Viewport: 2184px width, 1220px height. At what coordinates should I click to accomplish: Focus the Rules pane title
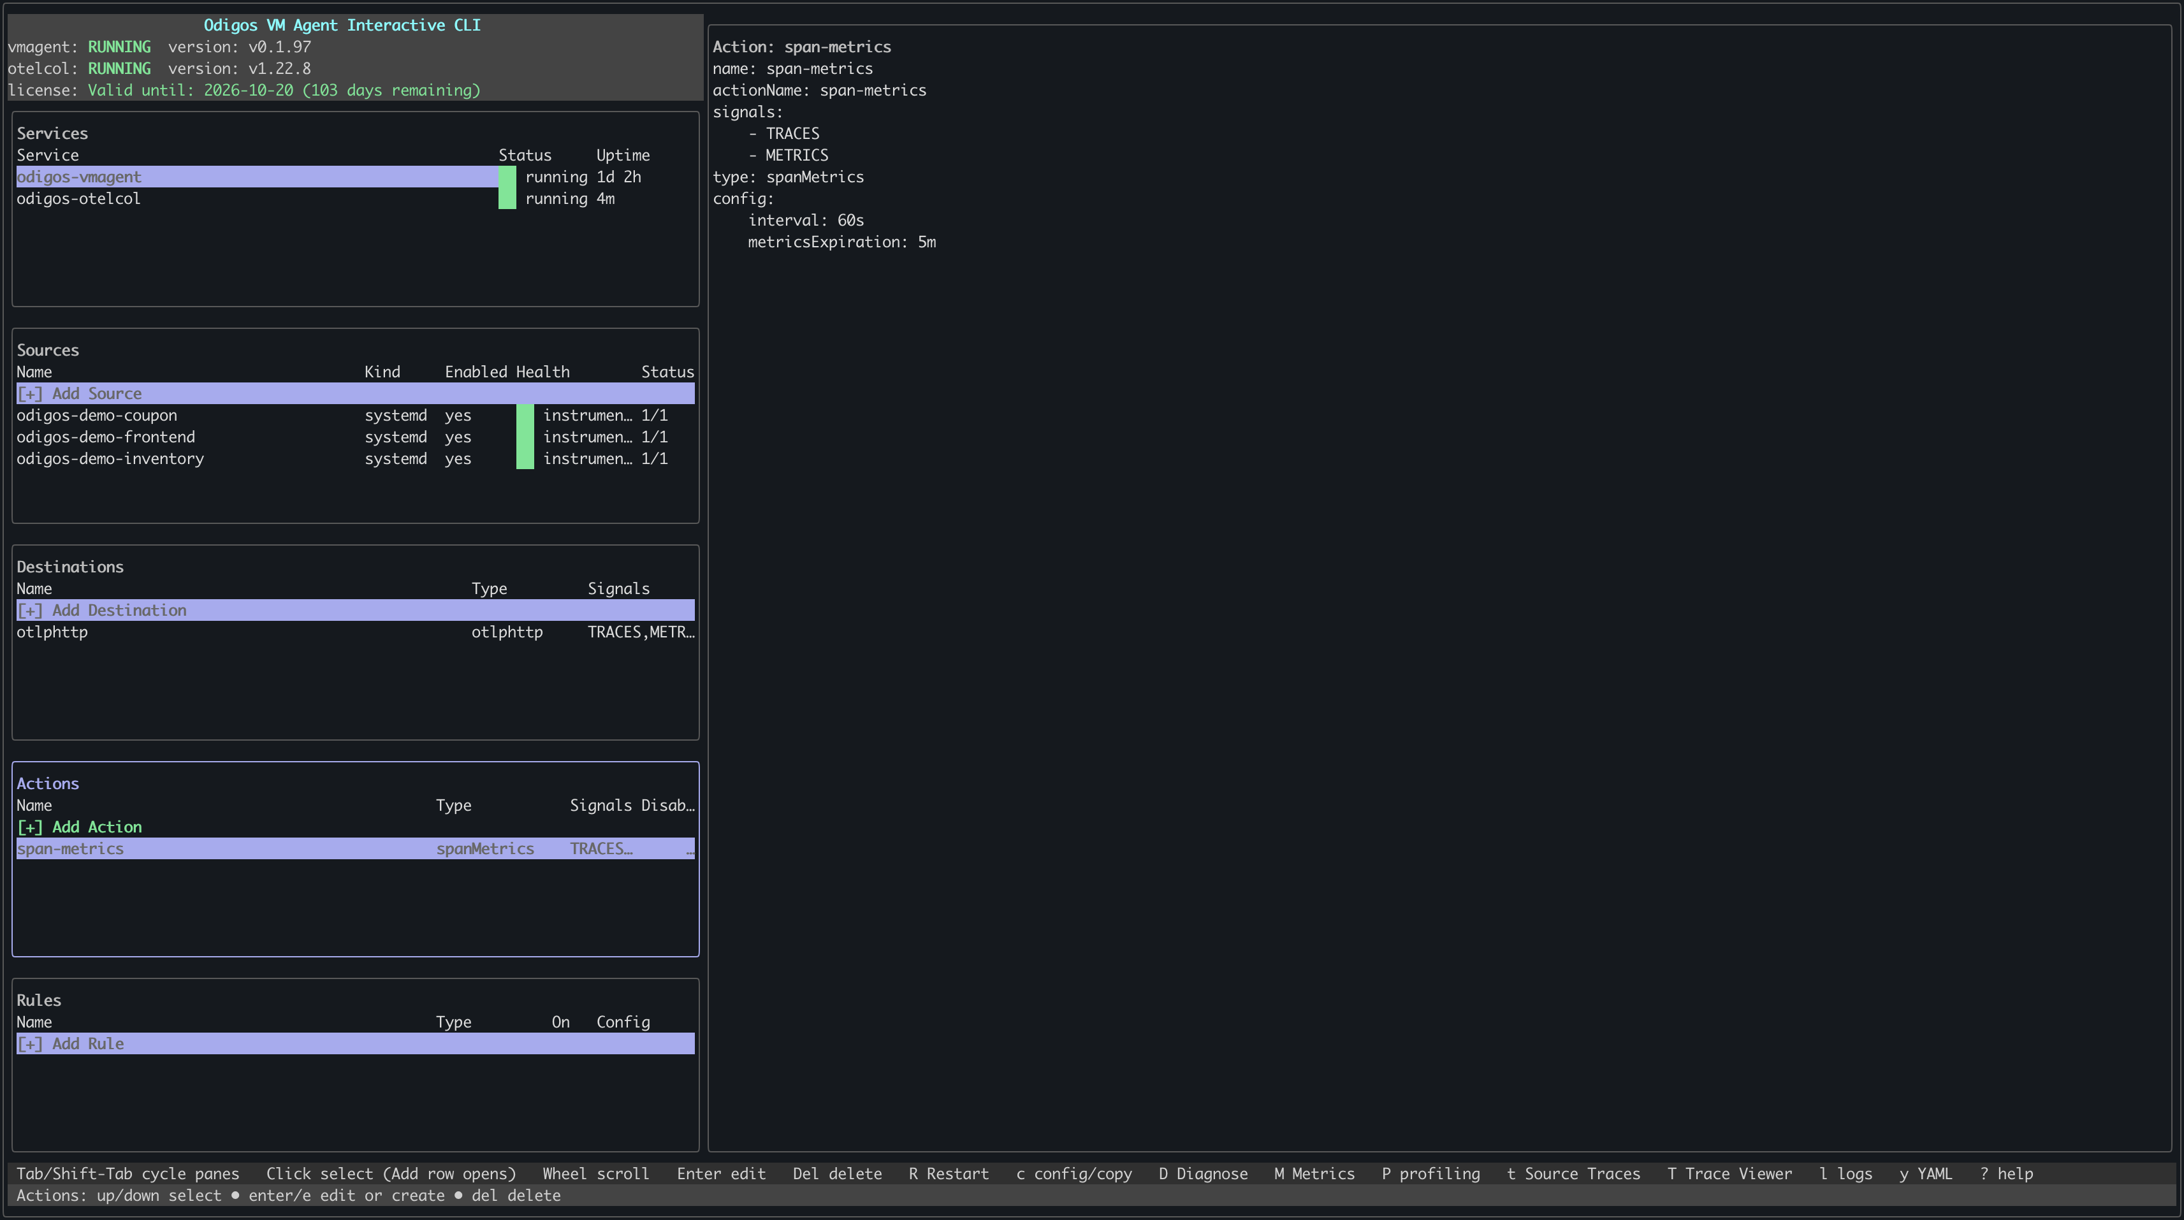tap(39, 1001)
